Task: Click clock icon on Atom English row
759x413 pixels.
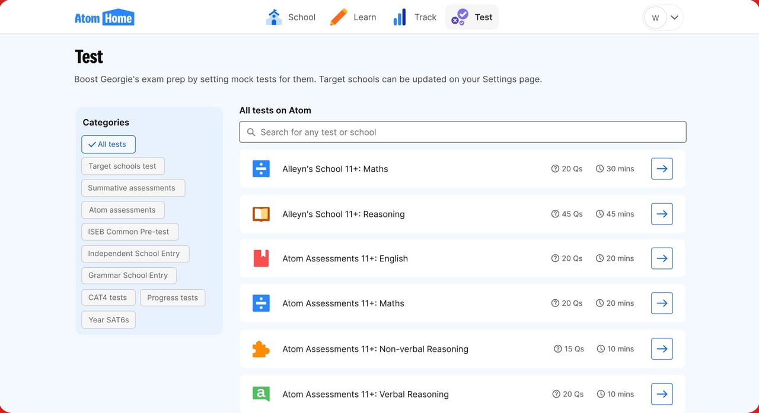Action: point(600,258)
